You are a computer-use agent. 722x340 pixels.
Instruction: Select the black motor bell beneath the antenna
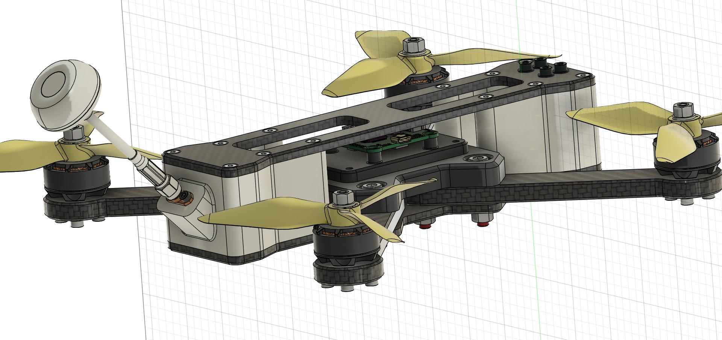coord(77,179)
